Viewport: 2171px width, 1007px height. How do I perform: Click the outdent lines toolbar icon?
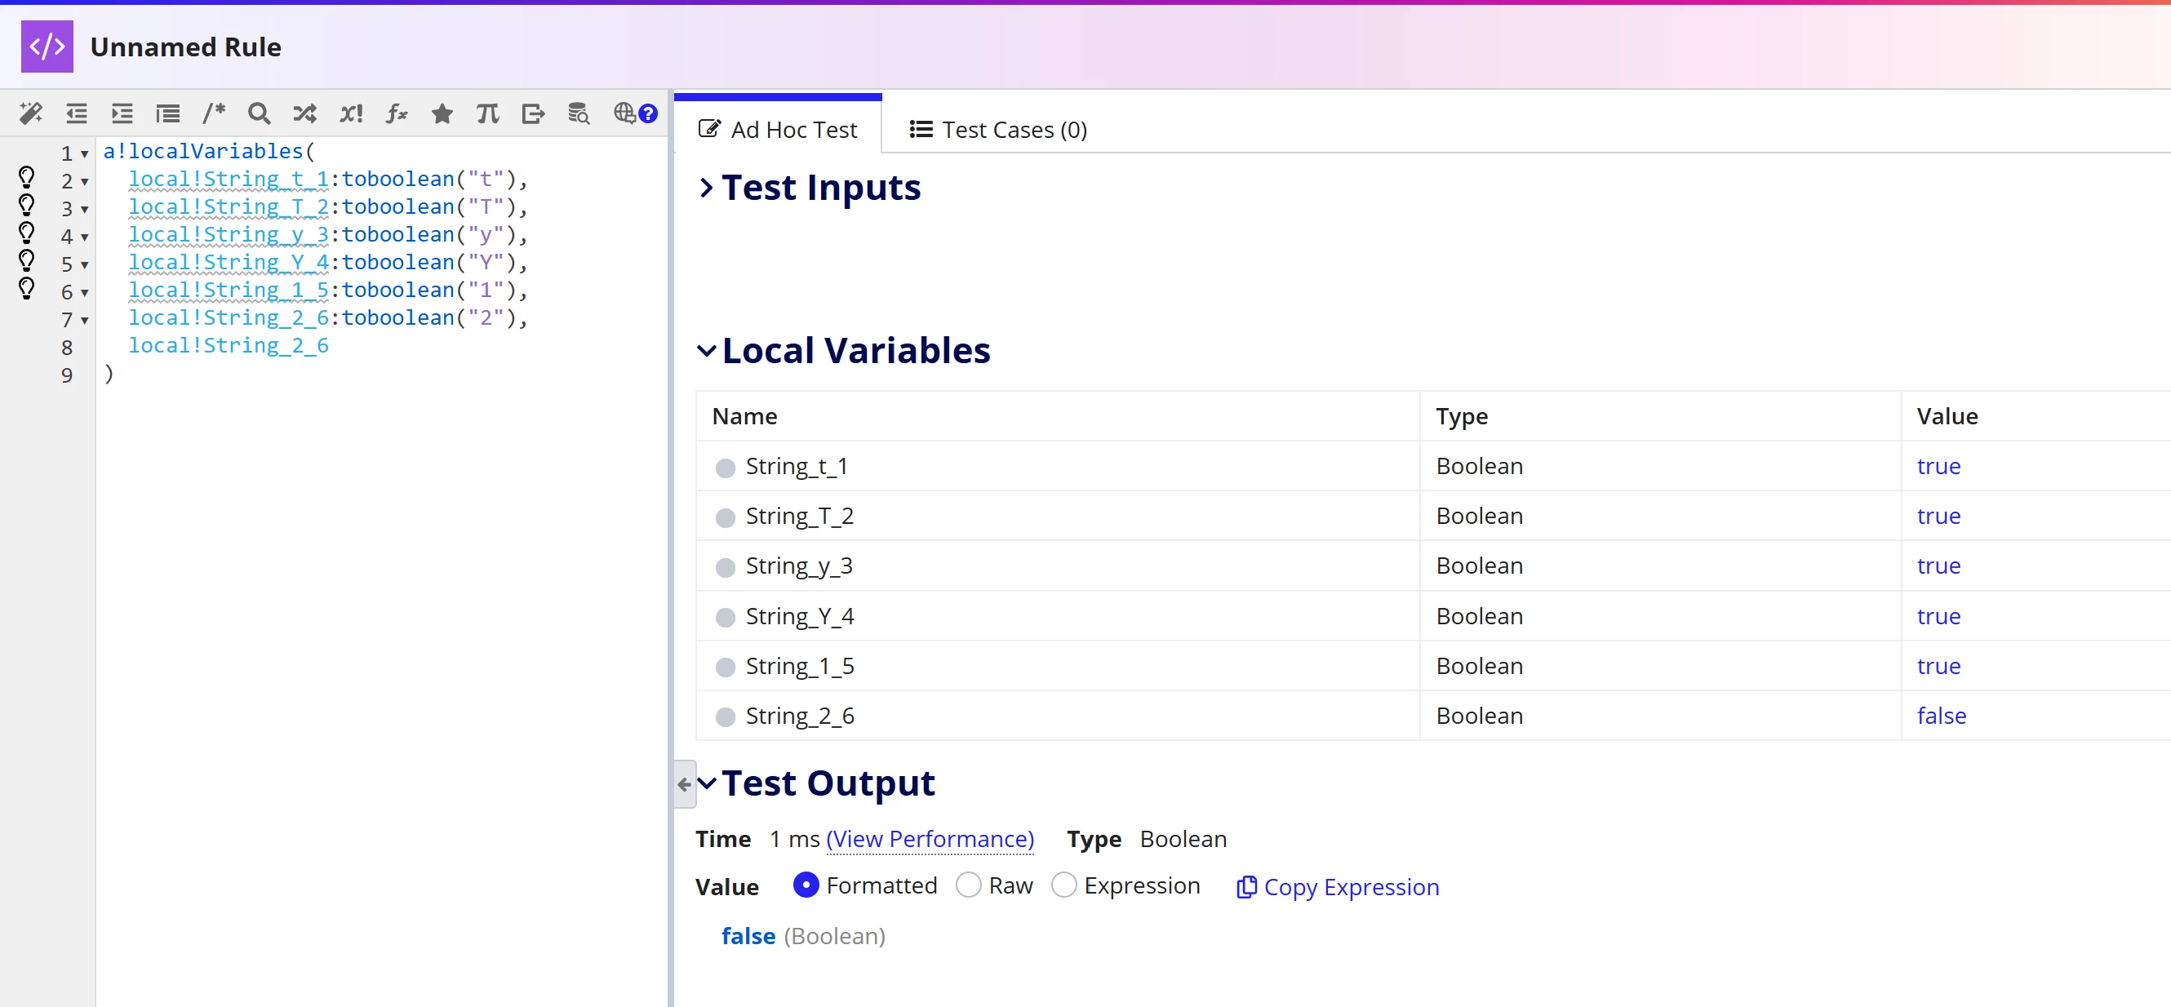(x=77, y=113)
